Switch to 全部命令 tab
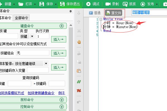This screenshot has width=167, height=111. pyautogui.click(x=21, y=18)
